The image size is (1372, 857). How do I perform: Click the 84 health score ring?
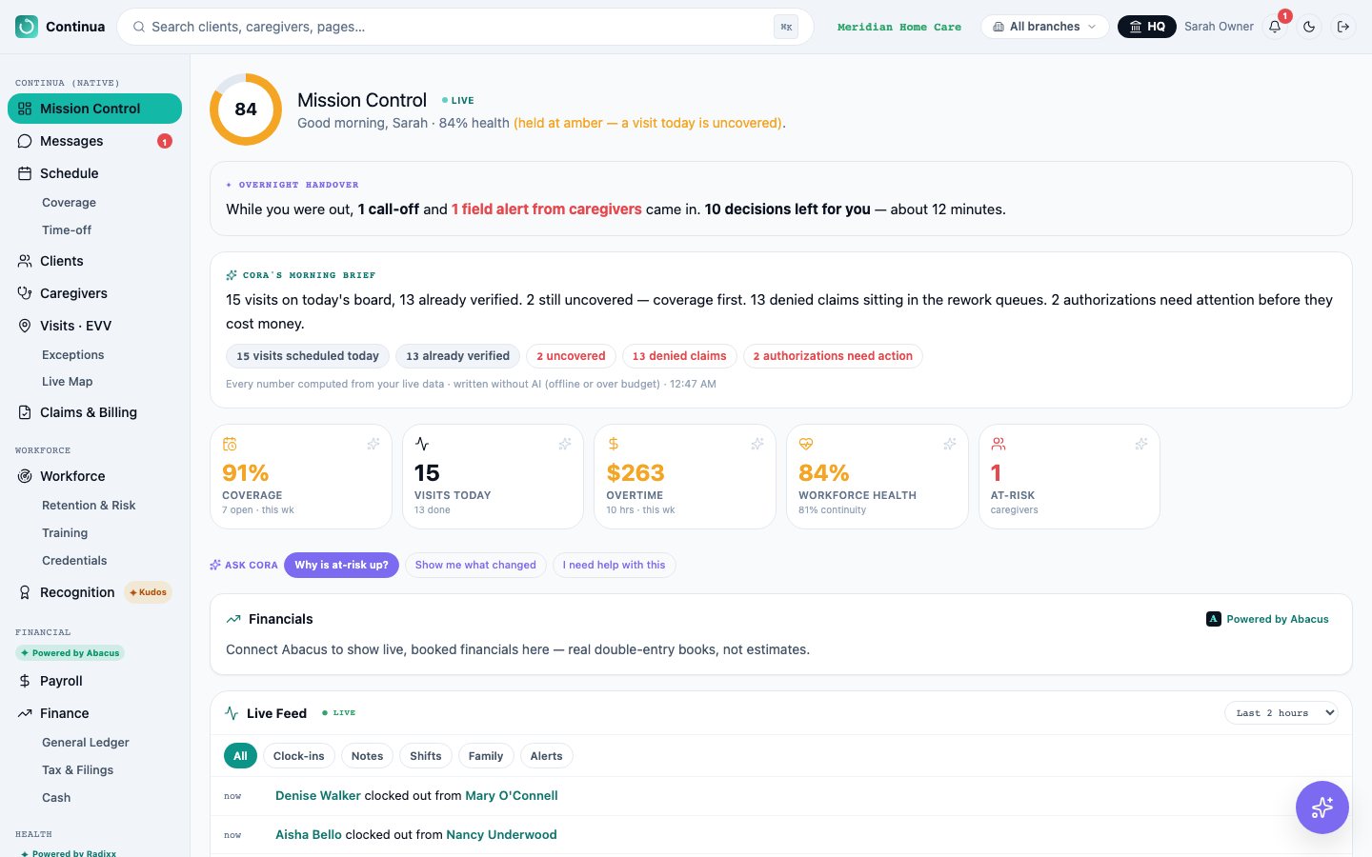pos(246,110)
